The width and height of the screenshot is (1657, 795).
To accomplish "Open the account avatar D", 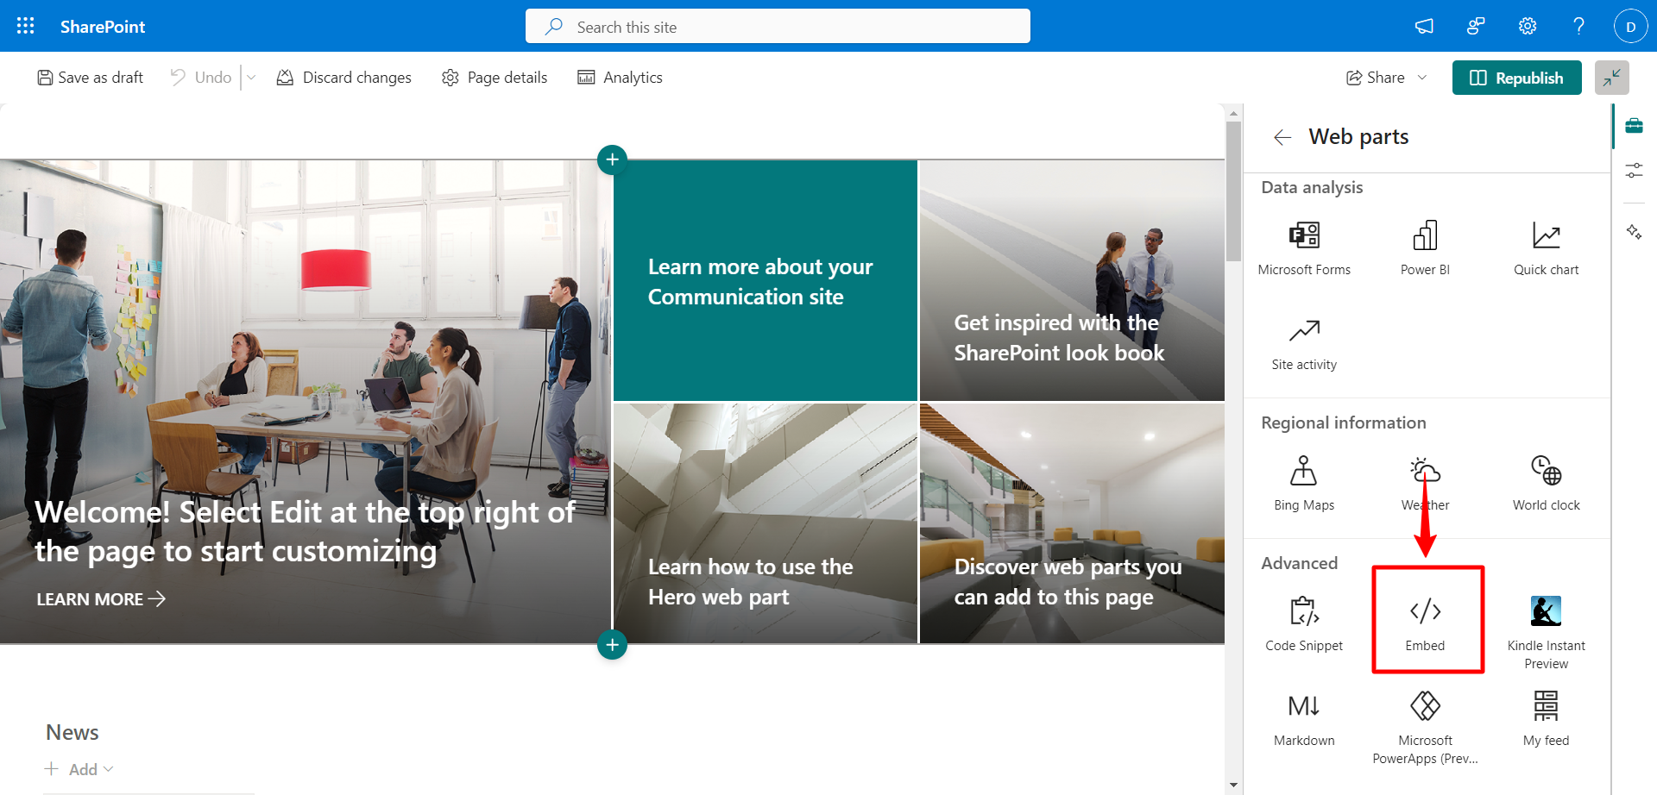I will [1630, 26].
